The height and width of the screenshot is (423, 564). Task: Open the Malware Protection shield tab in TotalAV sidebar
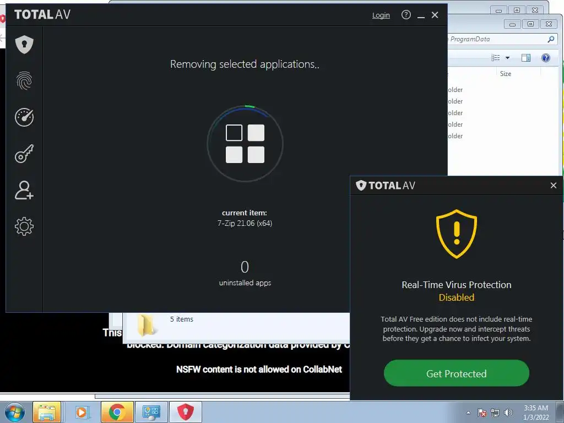(24, 45)
